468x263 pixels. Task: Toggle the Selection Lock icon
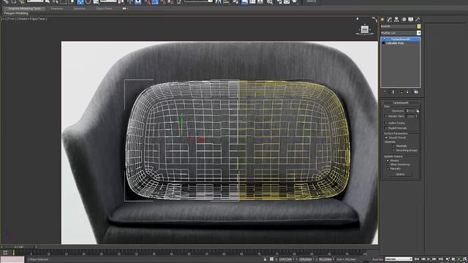pos(265,259)
